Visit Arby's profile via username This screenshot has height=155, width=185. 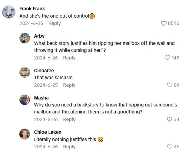click(x=39, y=36)
